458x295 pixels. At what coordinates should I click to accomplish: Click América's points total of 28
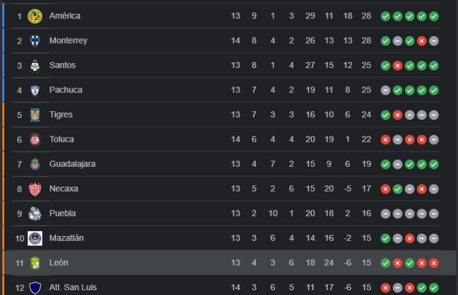[366, 15]
